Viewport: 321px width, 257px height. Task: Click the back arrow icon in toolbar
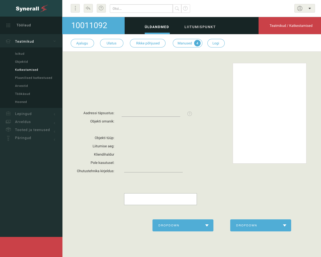point(88,9)
